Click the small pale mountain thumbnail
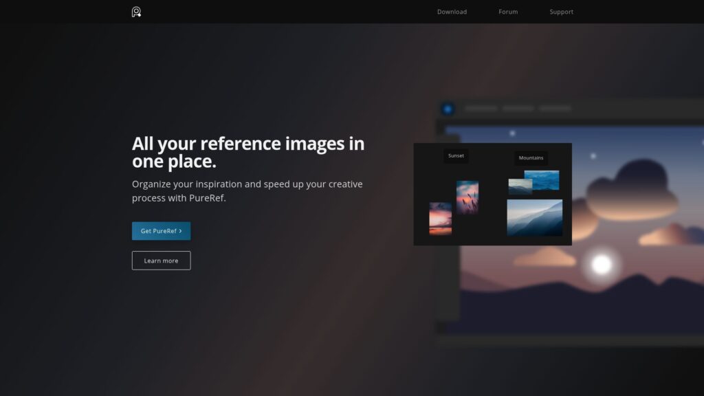The width and height of the screenshot is (704, 396). pyautogui.click(x=520, y=186)
